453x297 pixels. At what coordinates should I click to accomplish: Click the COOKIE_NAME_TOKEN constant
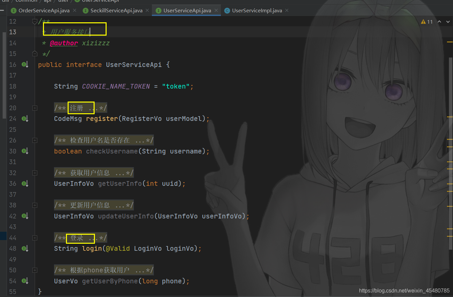(116, 86)
